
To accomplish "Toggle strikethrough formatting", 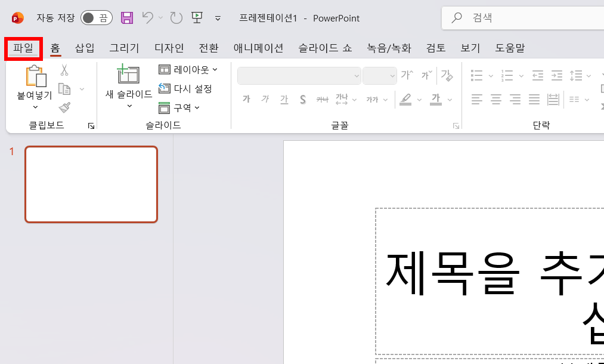I will point(322,100).
